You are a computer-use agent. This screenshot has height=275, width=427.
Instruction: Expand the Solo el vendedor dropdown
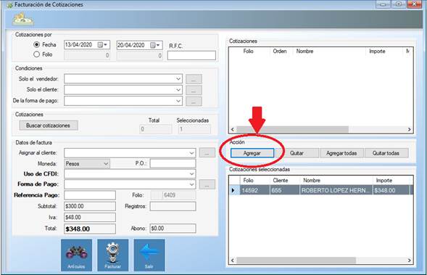pyautogui.click(x=178, y=79)
